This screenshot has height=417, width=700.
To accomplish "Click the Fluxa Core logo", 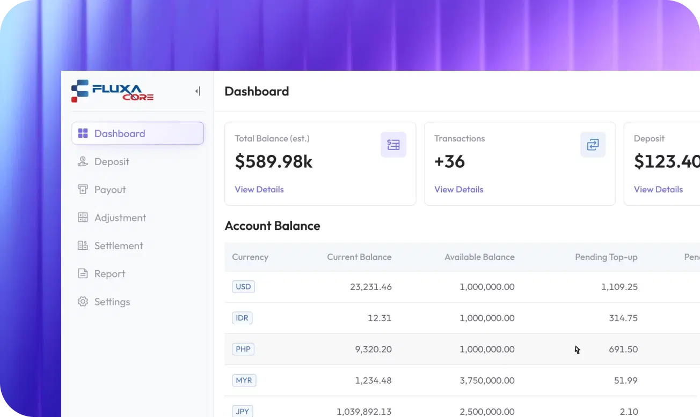I will (x=112, y=91).
